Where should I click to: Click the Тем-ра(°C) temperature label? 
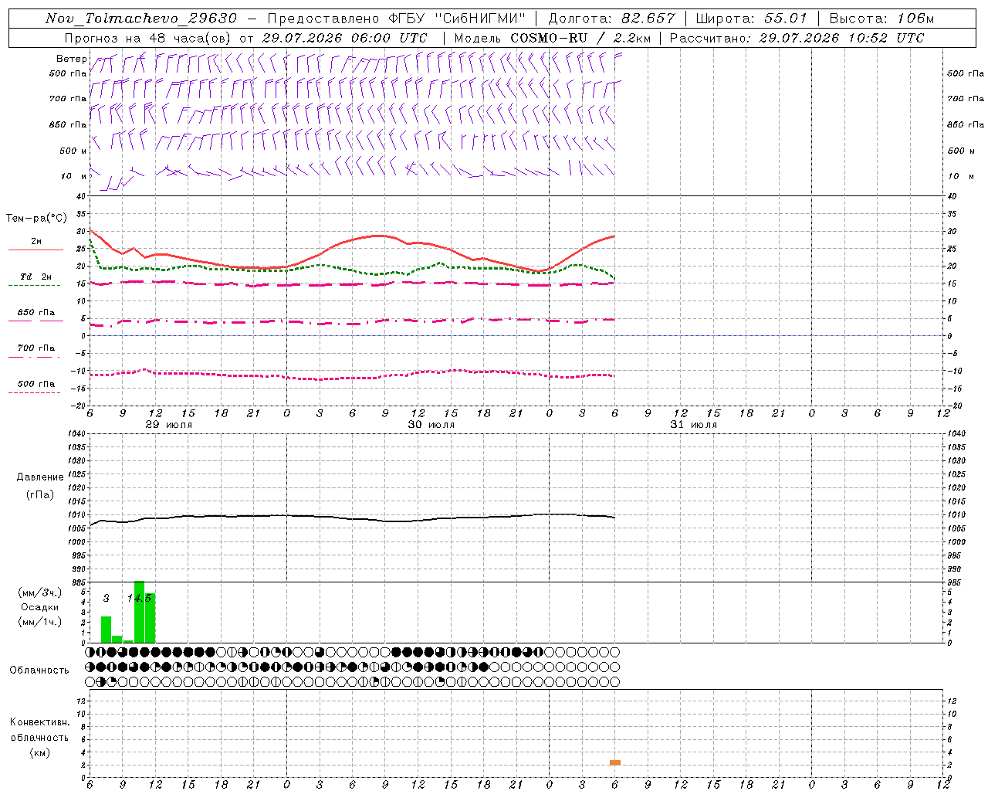tap(36, 219)
